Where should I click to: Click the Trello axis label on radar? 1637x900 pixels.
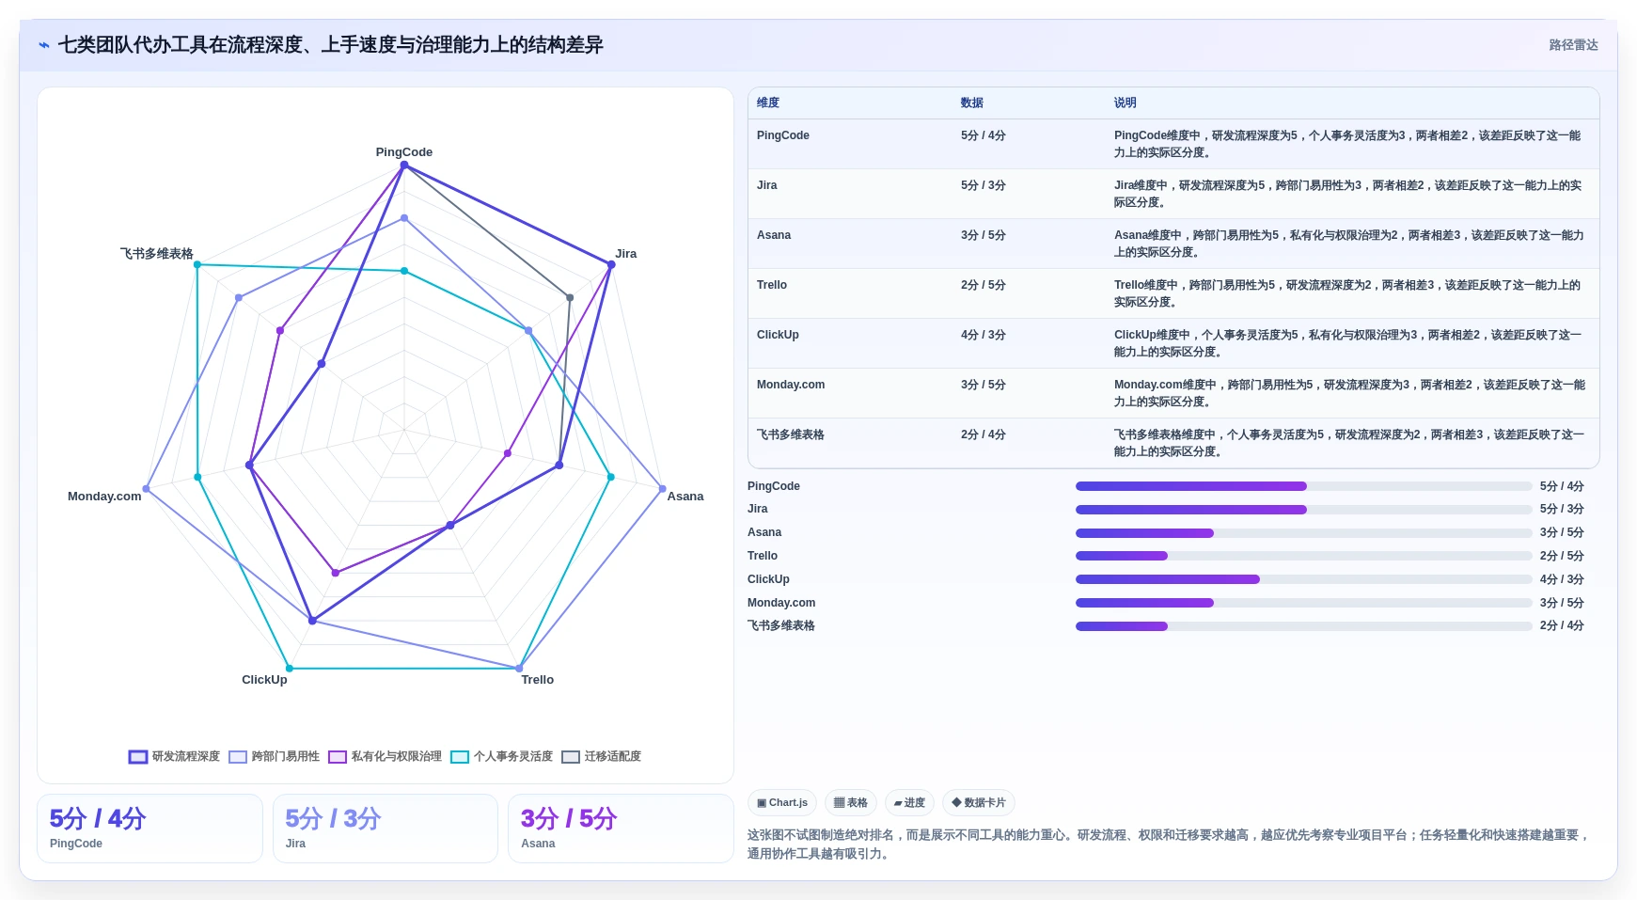point(538,680)
